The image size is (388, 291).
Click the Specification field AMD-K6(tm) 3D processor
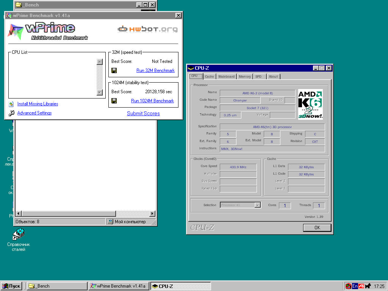[x=272, y=127]
